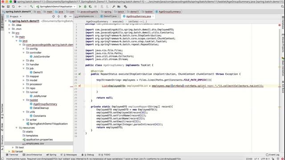285x160 pixels.
Task: Open the 6: TODO tool window tab
Action: [x=104, y=155]
